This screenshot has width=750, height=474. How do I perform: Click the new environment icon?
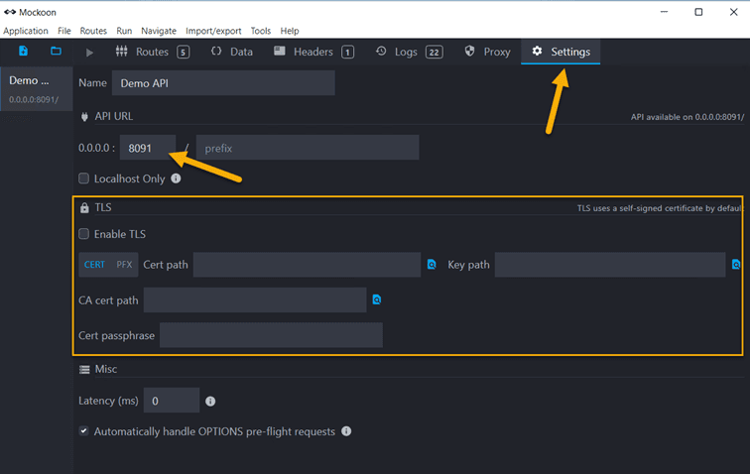[23, 52]
